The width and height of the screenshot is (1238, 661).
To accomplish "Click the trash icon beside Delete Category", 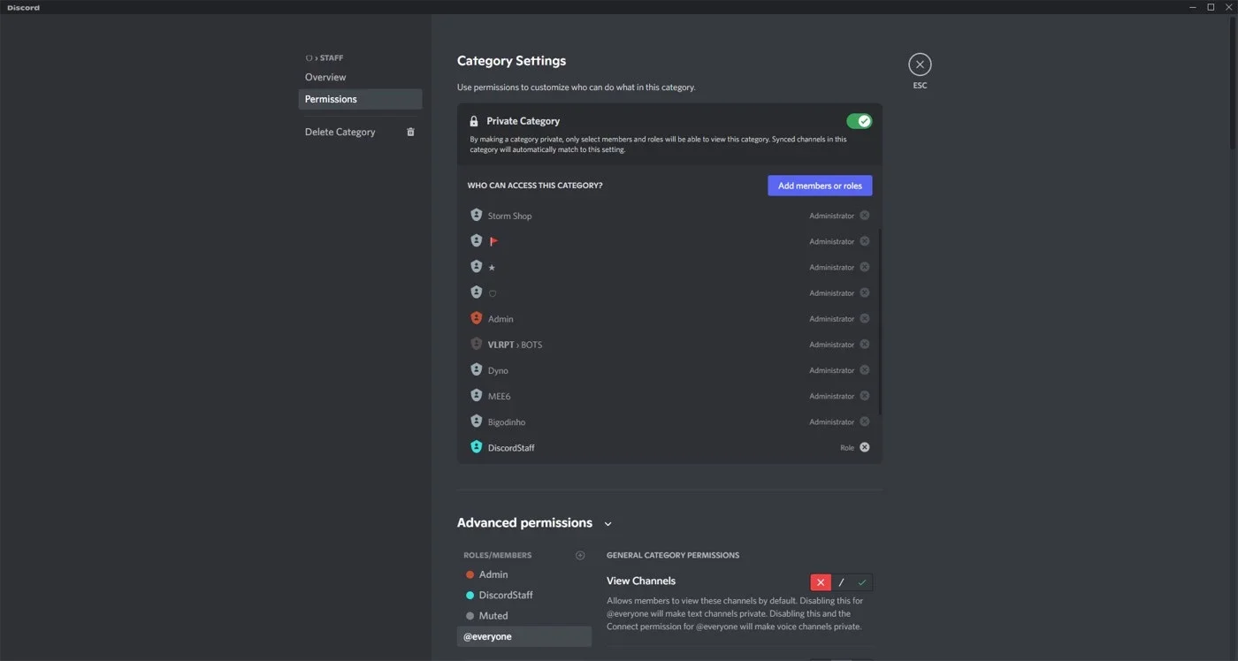I will (x=410, y=132).
